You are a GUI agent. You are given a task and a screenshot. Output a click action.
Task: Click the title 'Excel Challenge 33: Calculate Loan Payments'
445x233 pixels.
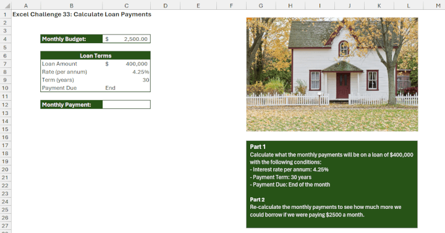[x=82, y=14]
